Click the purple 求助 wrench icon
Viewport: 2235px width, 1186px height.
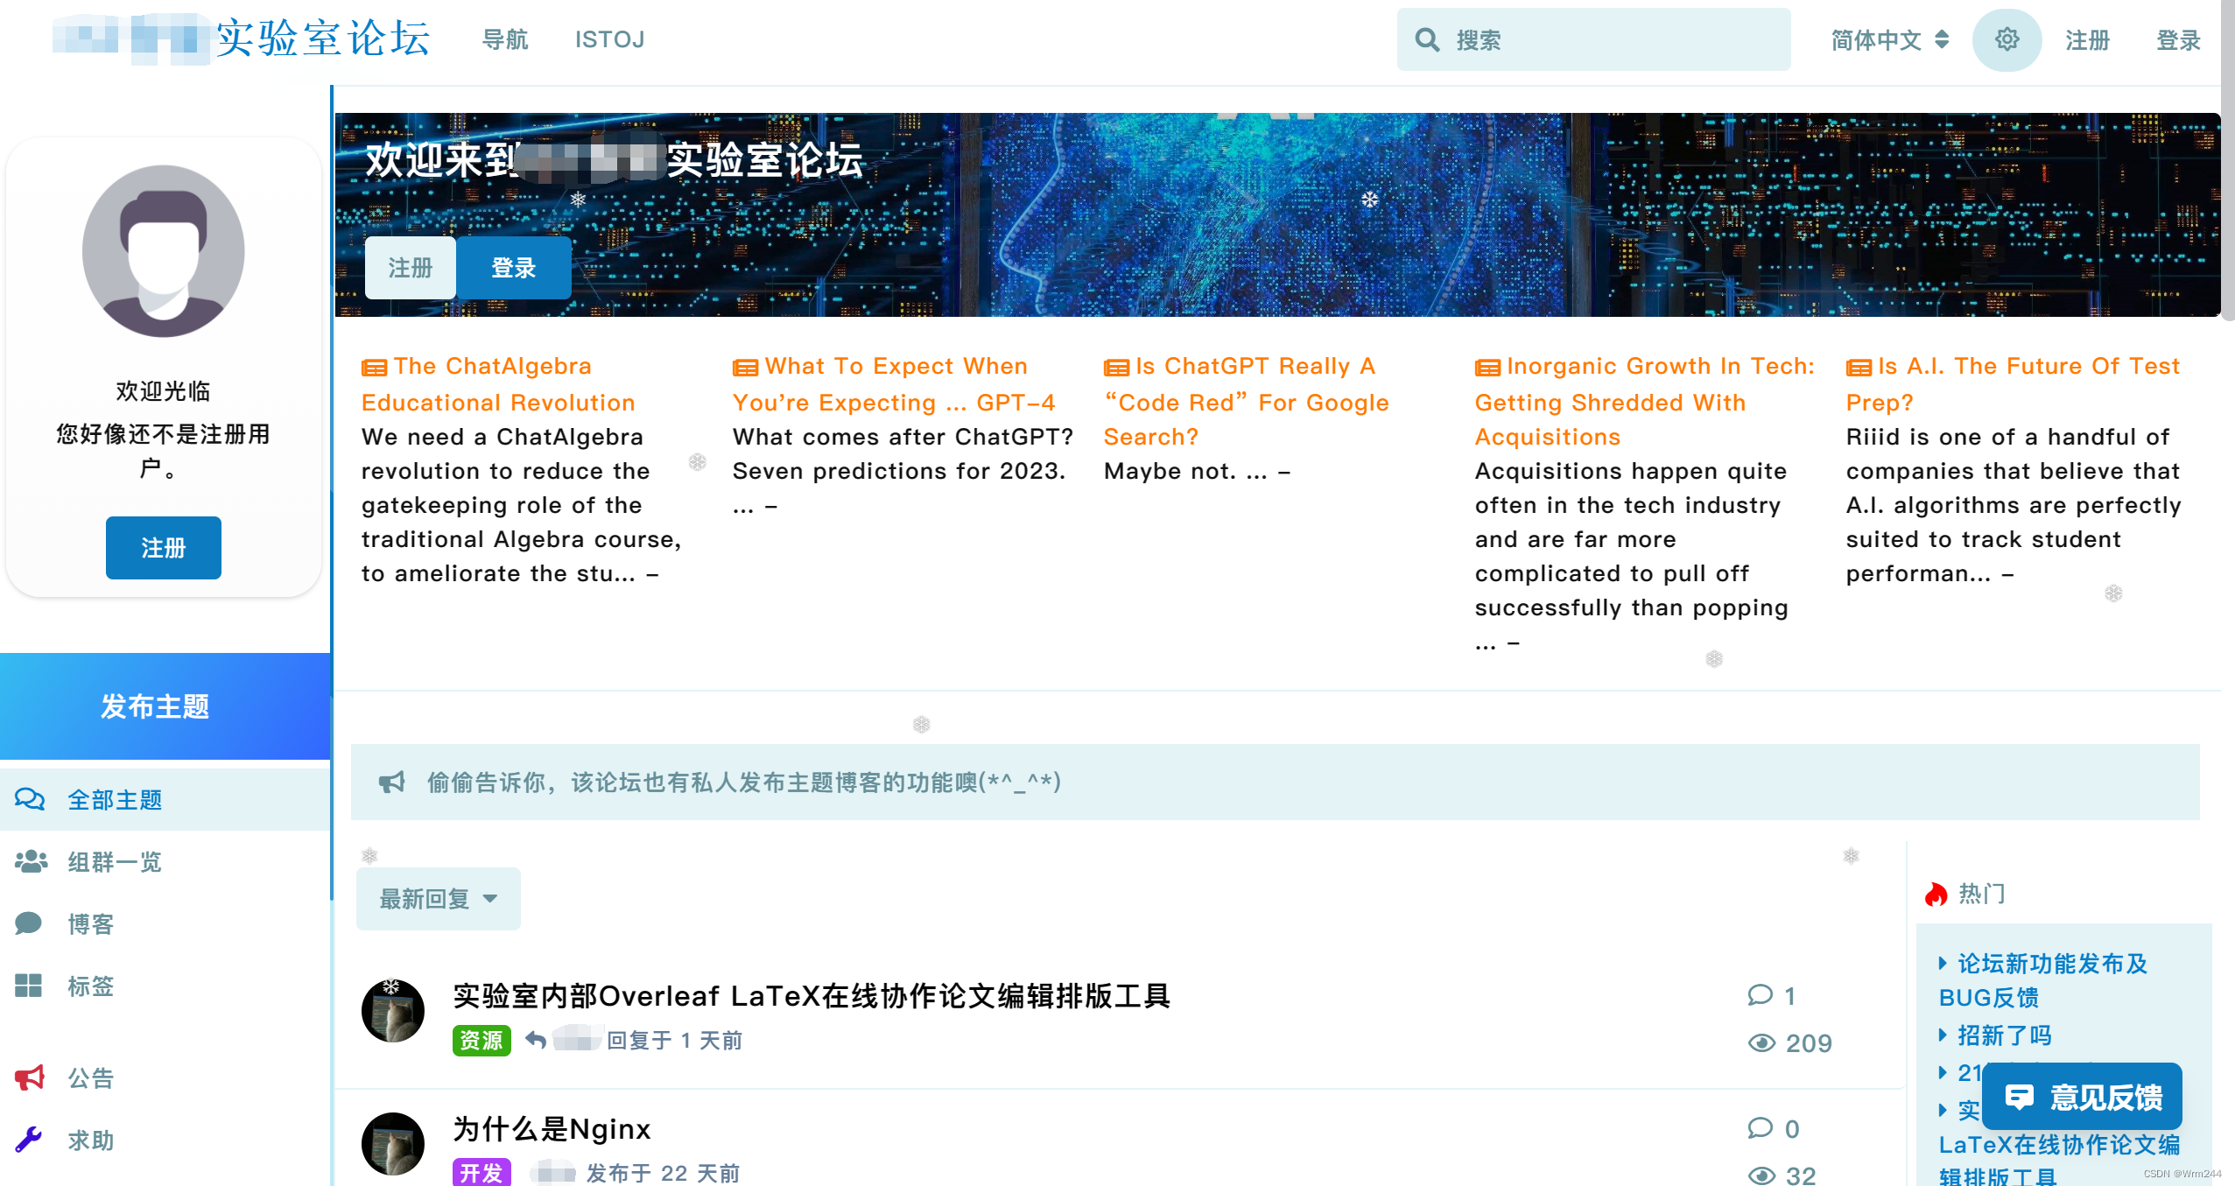point(29,1139)
